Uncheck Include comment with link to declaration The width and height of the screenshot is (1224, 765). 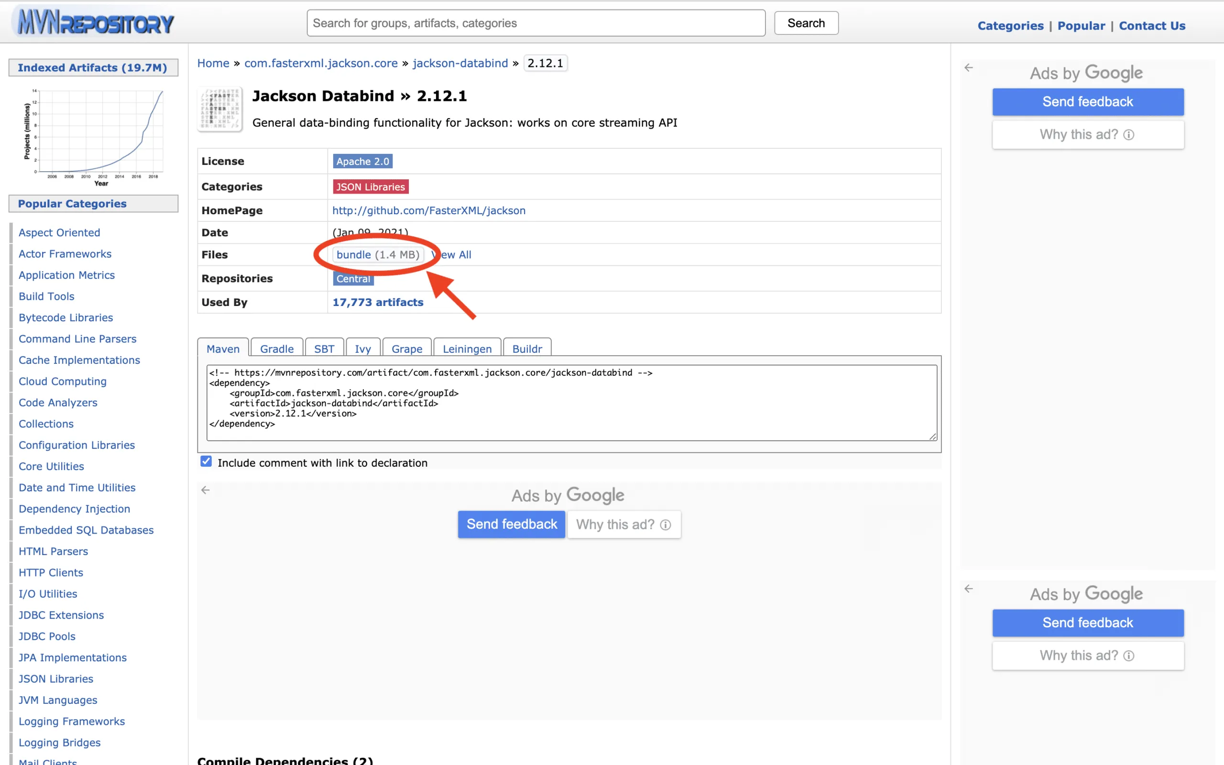tap(206, 461)
